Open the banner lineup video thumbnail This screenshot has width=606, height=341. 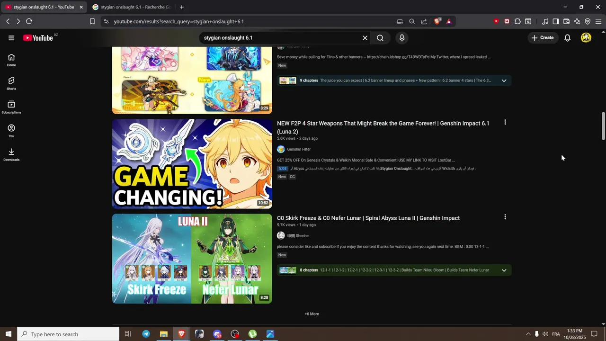(192, 81)
